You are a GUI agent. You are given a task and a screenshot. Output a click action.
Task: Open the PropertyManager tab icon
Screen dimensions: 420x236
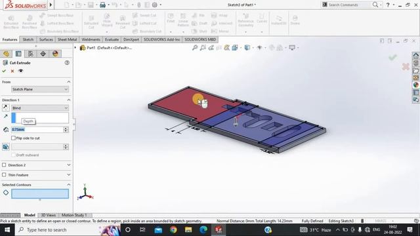coord(18,54)
